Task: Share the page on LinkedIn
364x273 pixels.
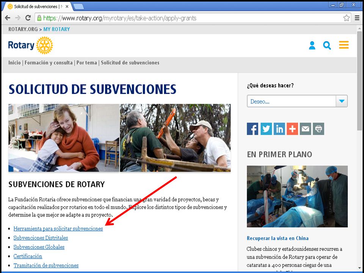Action: pyautogui.click(x=279, y=129)
